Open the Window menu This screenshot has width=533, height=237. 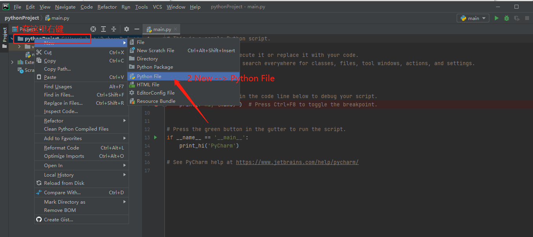coord(176,7)
